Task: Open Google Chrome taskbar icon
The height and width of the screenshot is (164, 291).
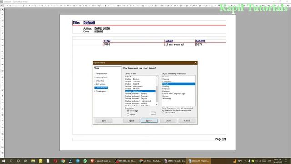Action: [63, 161]
